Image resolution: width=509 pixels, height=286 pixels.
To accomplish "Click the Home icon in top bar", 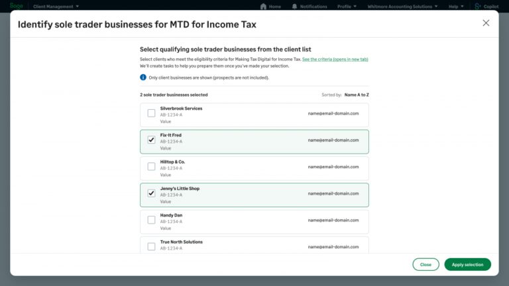I will [x=264, y=7].
